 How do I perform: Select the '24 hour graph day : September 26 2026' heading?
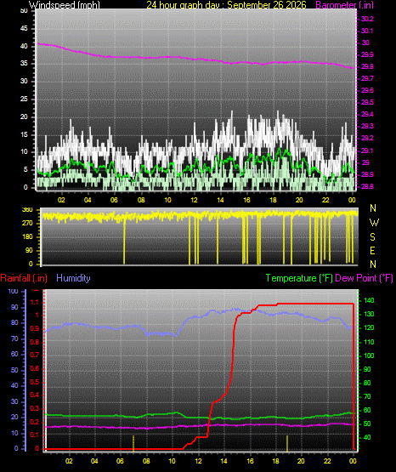point(226,5)
